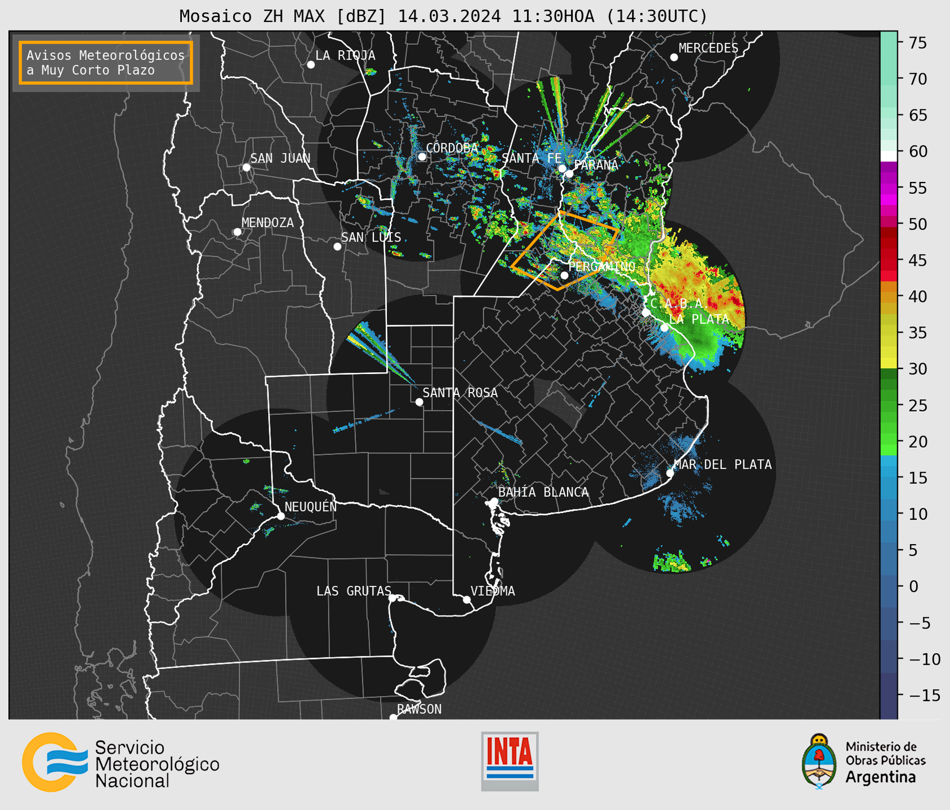The image size is (950, 810).
Task: Click the SANTA ROSA label
Action: click(x=460, y=393)
